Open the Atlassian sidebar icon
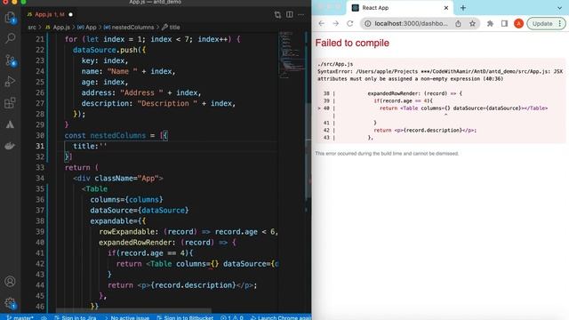569x320 pixels. (10, 124)
